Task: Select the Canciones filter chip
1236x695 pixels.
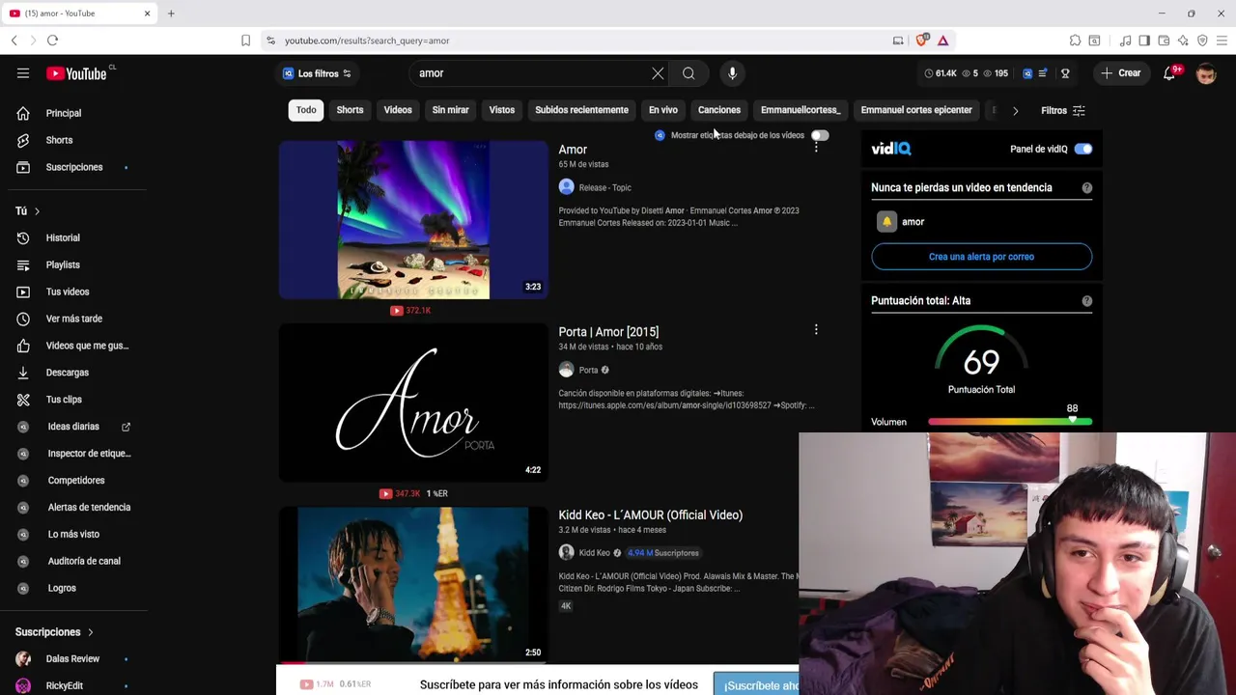Action: (719, 110)
